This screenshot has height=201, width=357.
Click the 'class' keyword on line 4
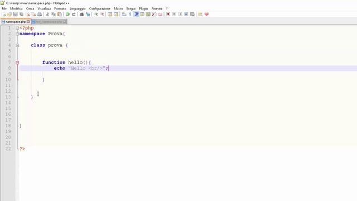pyautogui.click(x=38, y=45)
